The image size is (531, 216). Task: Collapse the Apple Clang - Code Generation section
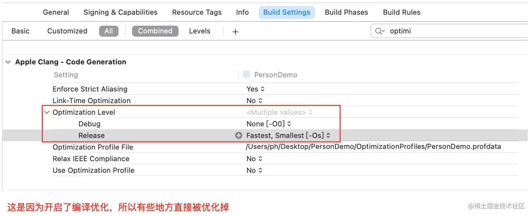point(8,62)
